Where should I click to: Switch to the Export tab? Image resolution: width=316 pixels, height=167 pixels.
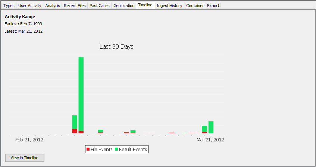pyautogui.click(x=213, y=6)
